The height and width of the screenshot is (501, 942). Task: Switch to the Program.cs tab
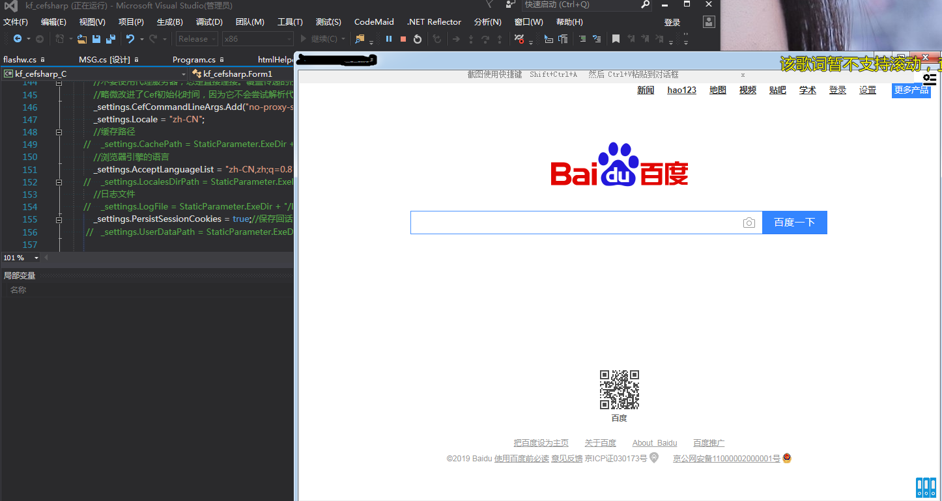pyautogui.click(x=194, y=59)
